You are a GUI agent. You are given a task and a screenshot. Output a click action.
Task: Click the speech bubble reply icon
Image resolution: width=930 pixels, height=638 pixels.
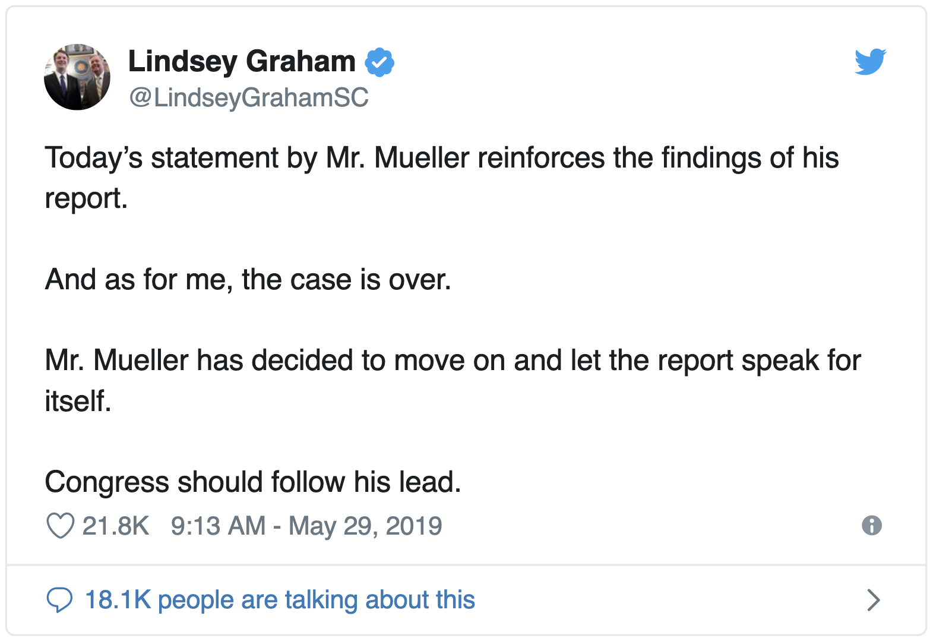59,600
